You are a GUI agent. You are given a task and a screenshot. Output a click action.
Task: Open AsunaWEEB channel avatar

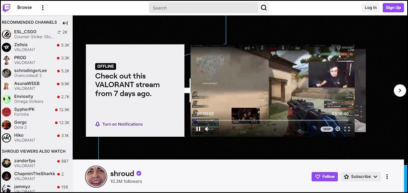coord(7,86)
